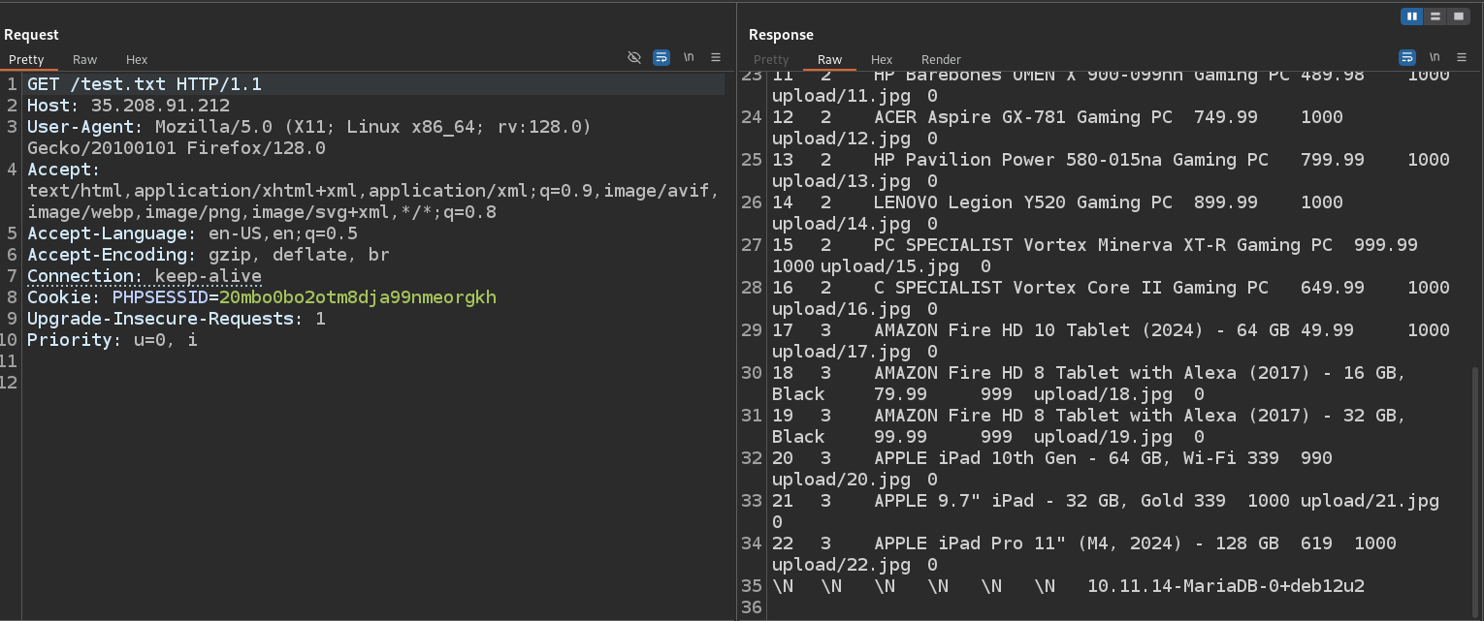Viewport: 1484px width, 621px height.
Task: Click the Connection: keep-alive header line
Action: (x=145, y=276)
